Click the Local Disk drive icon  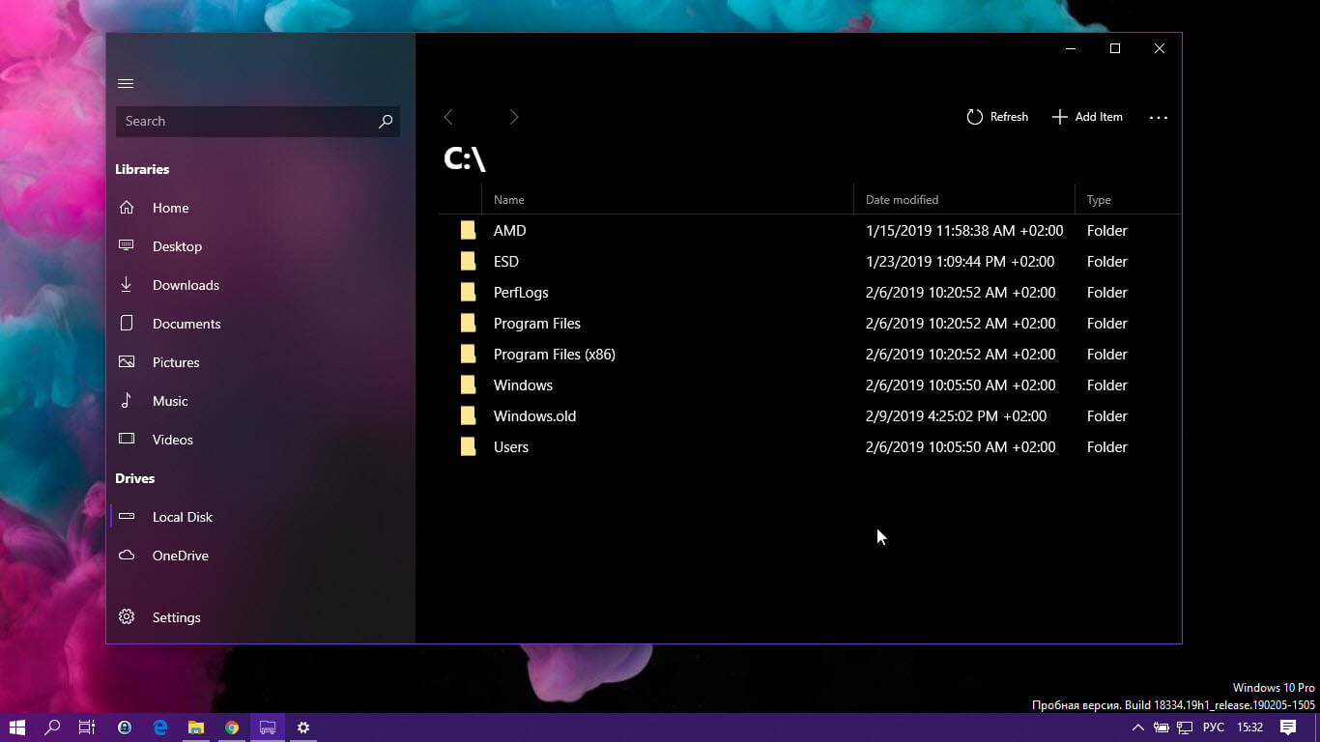tap(127, 517)
